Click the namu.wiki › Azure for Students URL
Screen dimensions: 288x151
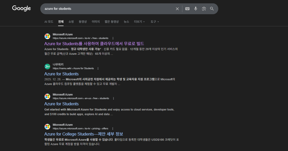tap(73, 68)
